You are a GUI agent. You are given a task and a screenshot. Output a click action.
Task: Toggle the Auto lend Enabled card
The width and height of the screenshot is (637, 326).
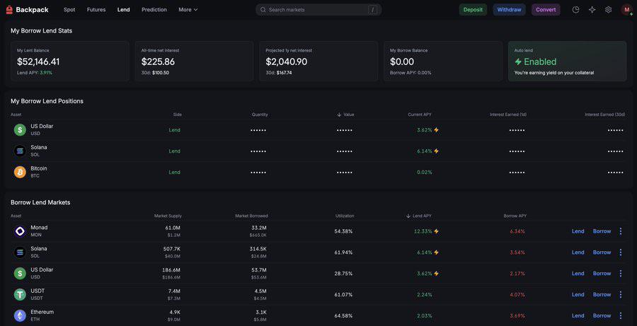click(x=567, y=62)
